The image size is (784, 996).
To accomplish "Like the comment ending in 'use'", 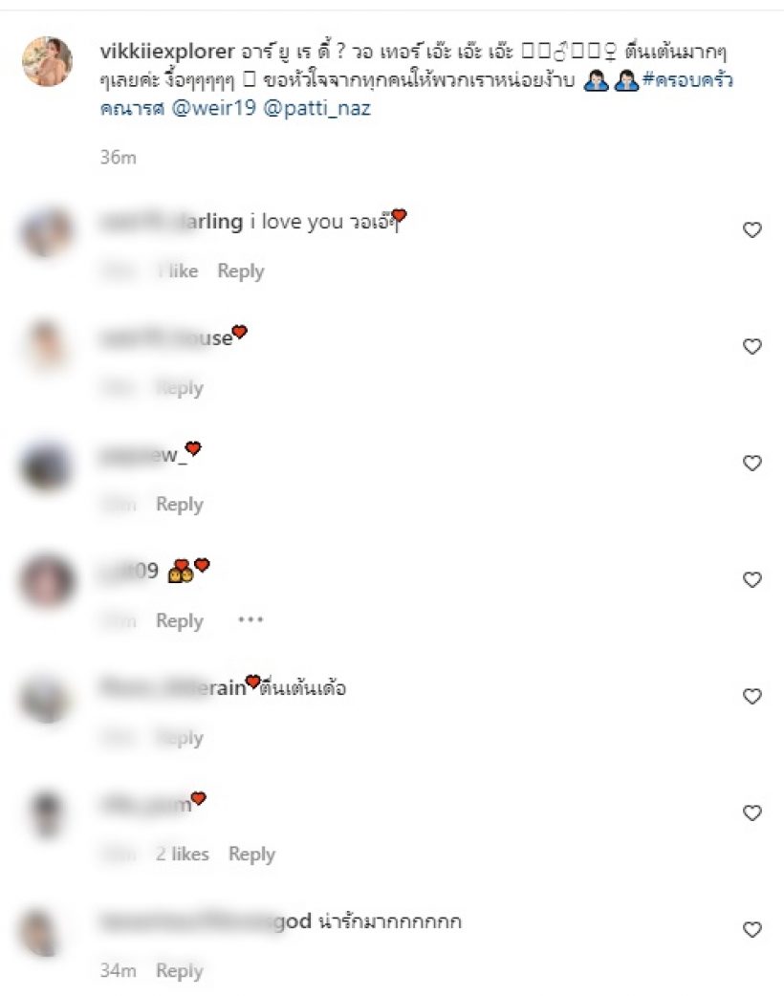I will coord(752,347).
